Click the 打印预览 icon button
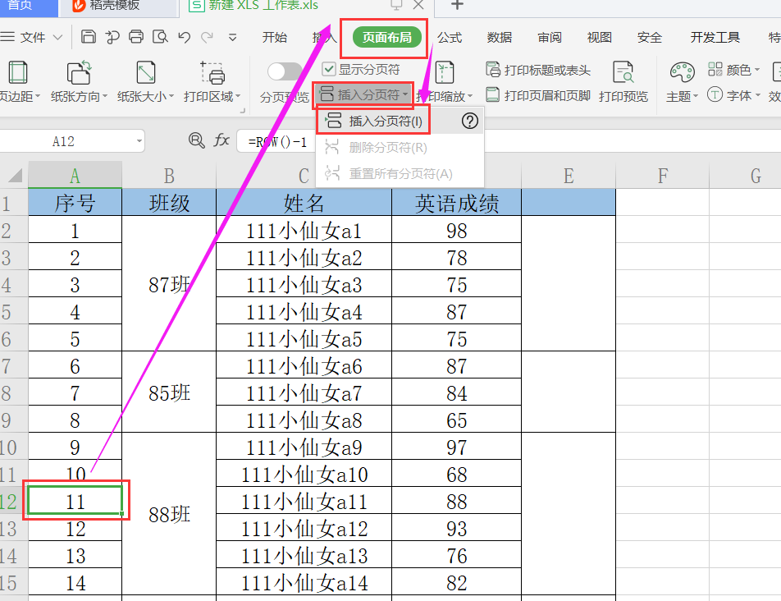 623,73
